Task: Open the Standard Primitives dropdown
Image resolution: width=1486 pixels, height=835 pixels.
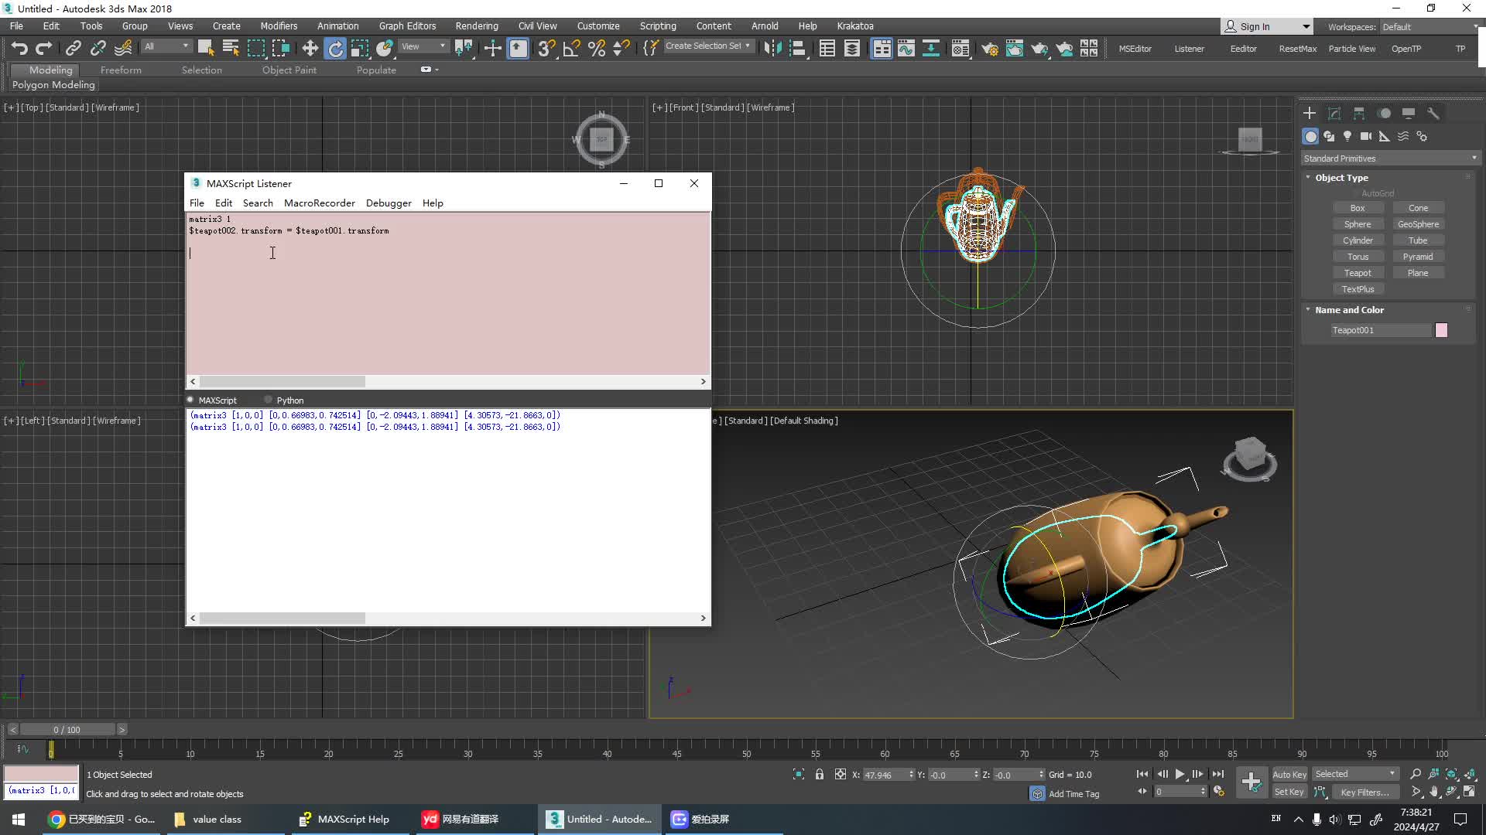Action: (x=1390, y=158)
